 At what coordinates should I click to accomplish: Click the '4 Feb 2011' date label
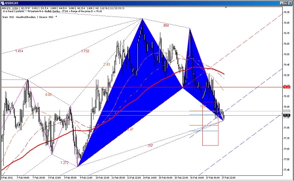coord(7,178)
